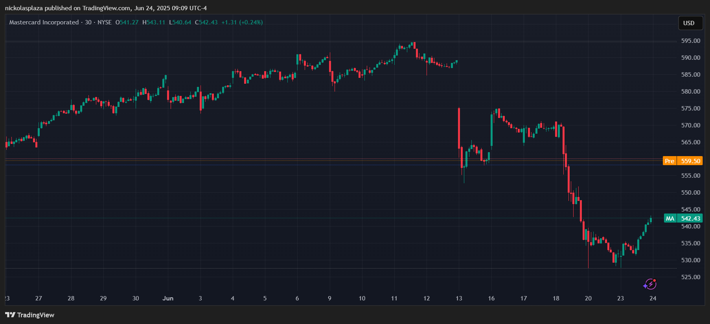
Task: Click the 580.00 price axis label
Action: click(x=691, y=92)
